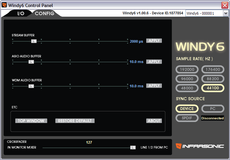Close the Windy6 Control Panel window
This screenshot has height=160, width=230.
[225, 5]
